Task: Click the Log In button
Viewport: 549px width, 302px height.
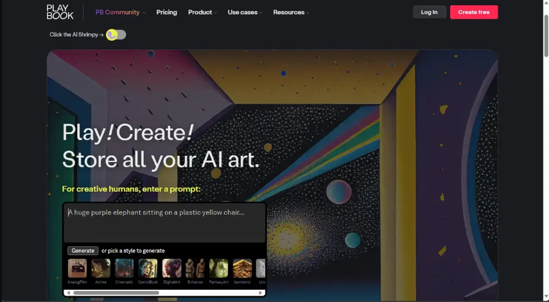Action: pos(430,12)
